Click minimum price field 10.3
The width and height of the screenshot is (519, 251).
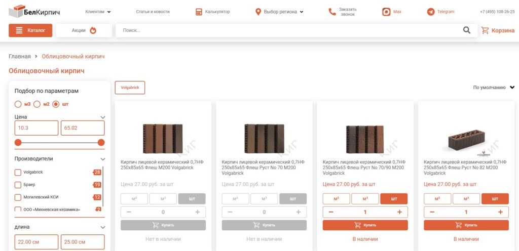coord(36,128)
